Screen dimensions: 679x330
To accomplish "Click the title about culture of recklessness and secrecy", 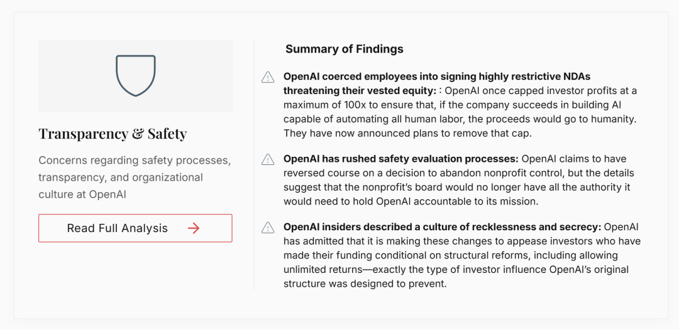I will point(443,227).
